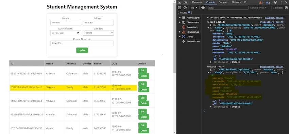Image resolution: width=289 pixels, height=134 pixels.
Task: Show more DevTools tabs with double chevron
Action: tap(245, 2)
